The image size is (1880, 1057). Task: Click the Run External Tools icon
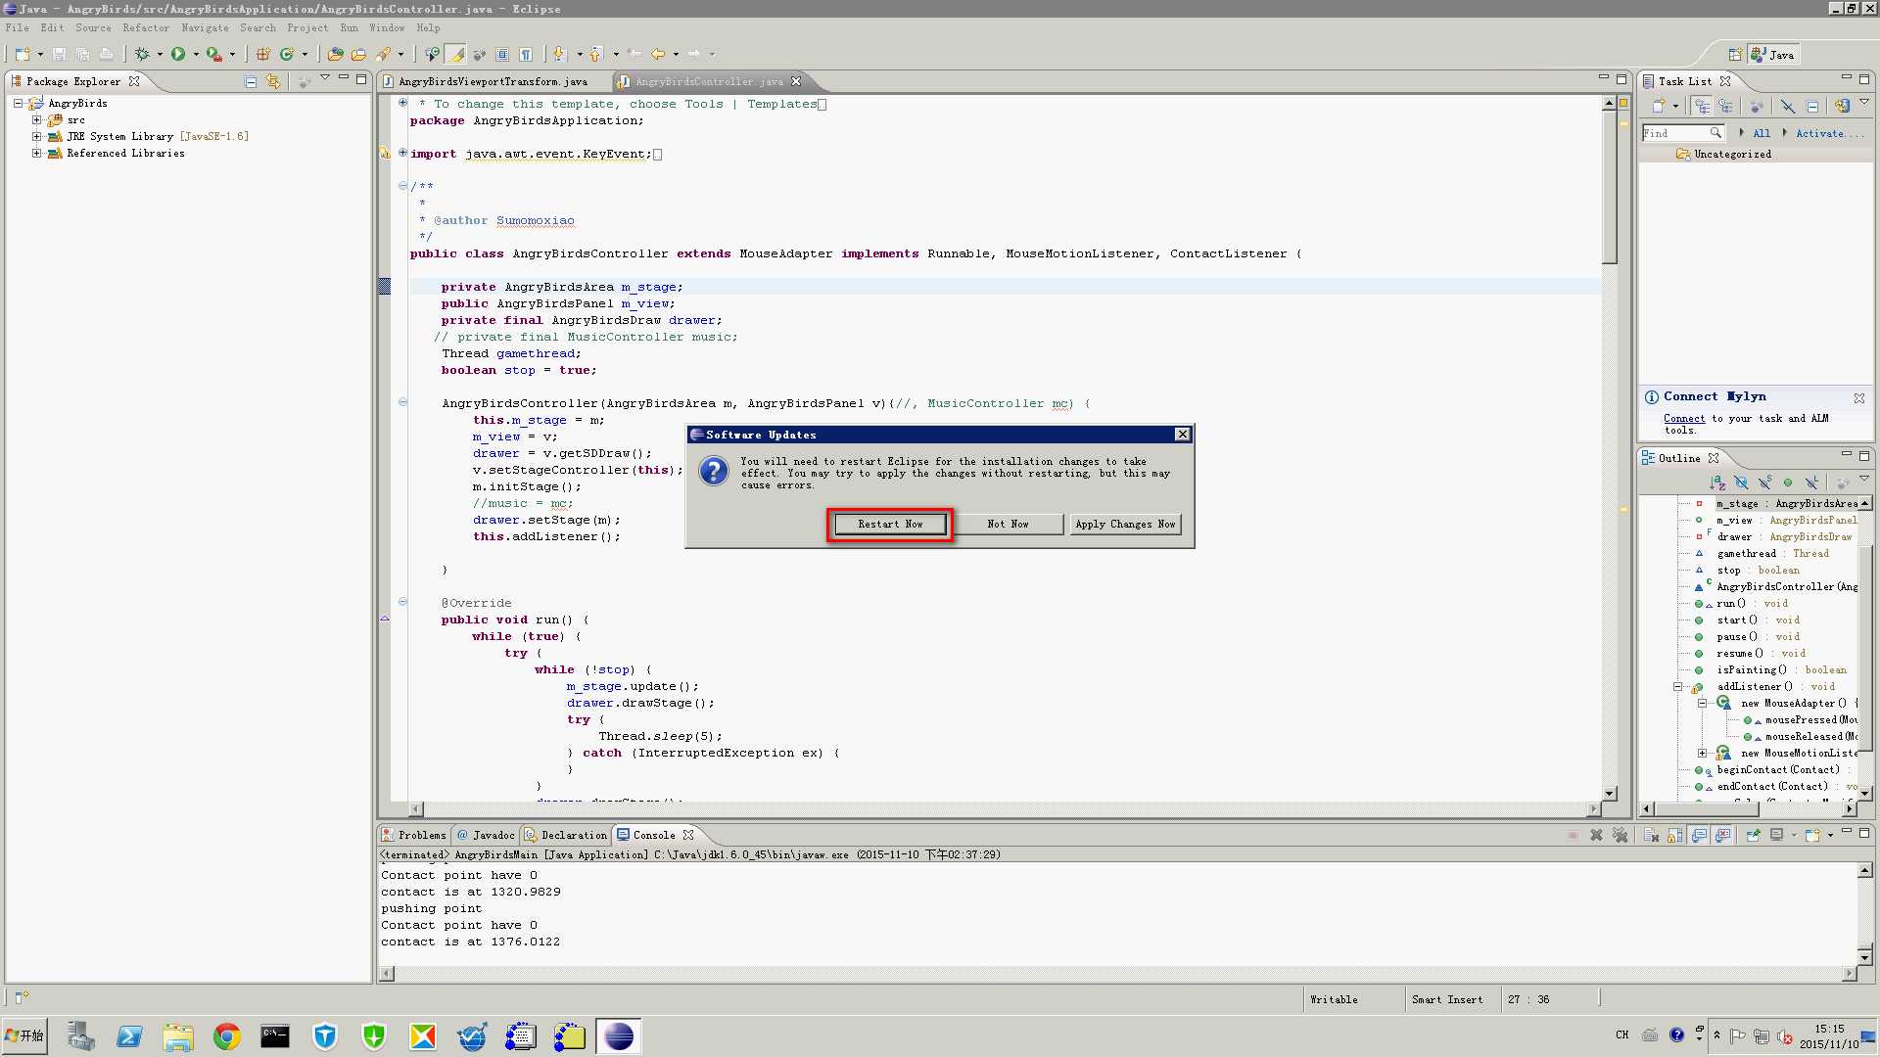(x=213, y=54)
